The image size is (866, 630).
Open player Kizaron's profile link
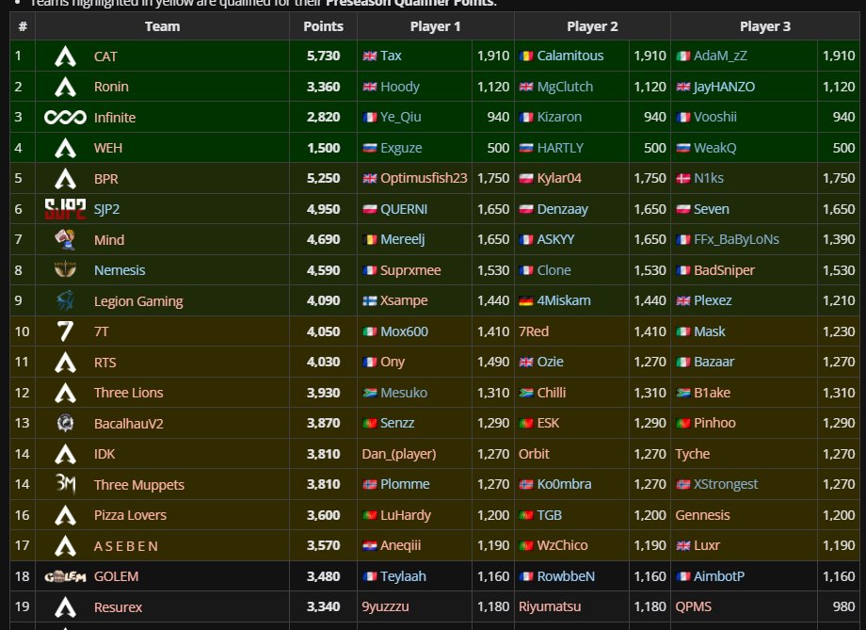pyautogui.click(x=559, y=117)
